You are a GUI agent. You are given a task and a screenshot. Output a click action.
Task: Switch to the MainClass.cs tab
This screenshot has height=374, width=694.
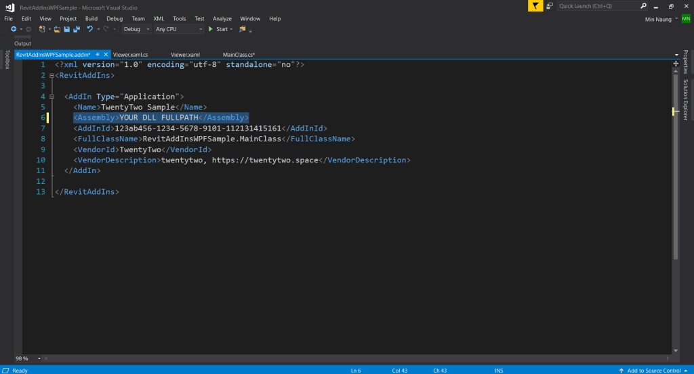click(238, 54)
